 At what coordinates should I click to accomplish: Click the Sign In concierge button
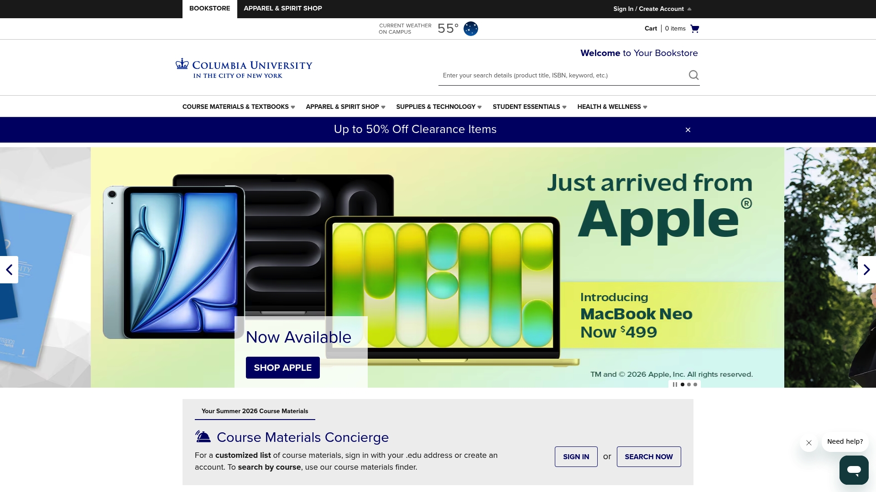tap(576, 456)
